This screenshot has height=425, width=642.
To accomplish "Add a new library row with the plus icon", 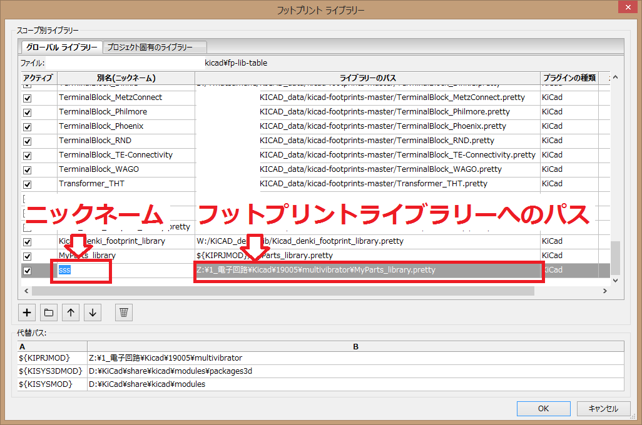I will pyautogui.click(x=26, y=312).
